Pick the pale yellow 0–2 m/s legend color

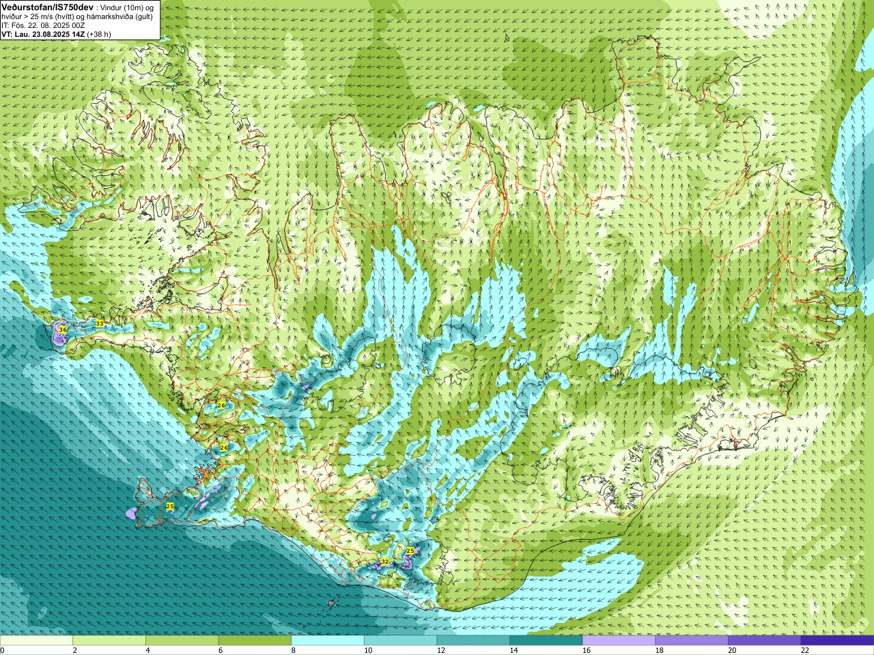[x=36, y=641]
